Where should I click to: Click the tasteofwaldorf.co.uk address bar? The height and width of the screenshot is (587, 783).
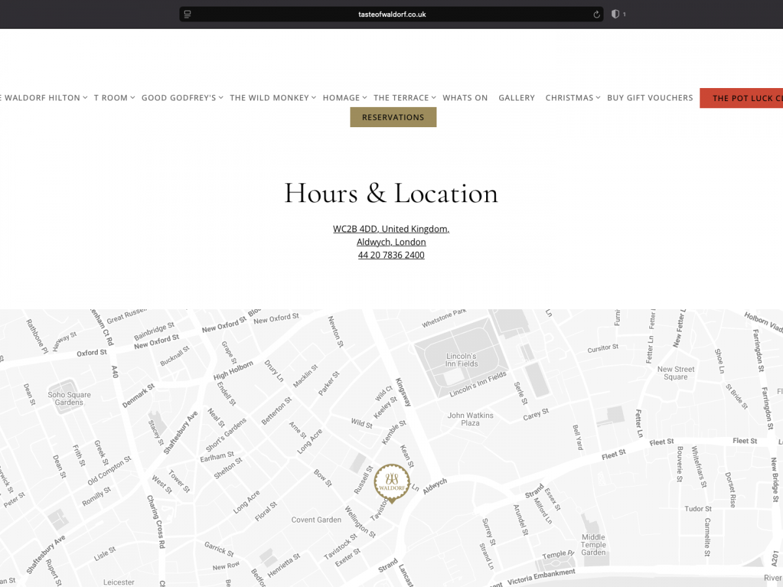[x=391, y=14]
